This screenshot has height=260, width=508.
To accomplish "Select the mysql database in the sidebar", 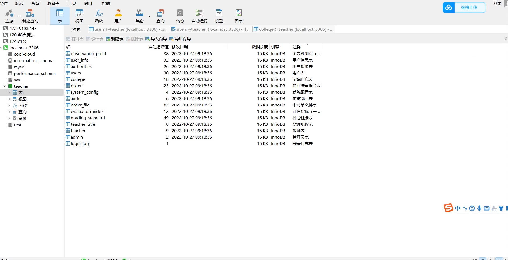I will pyautogui.click(x=20, y=67).
